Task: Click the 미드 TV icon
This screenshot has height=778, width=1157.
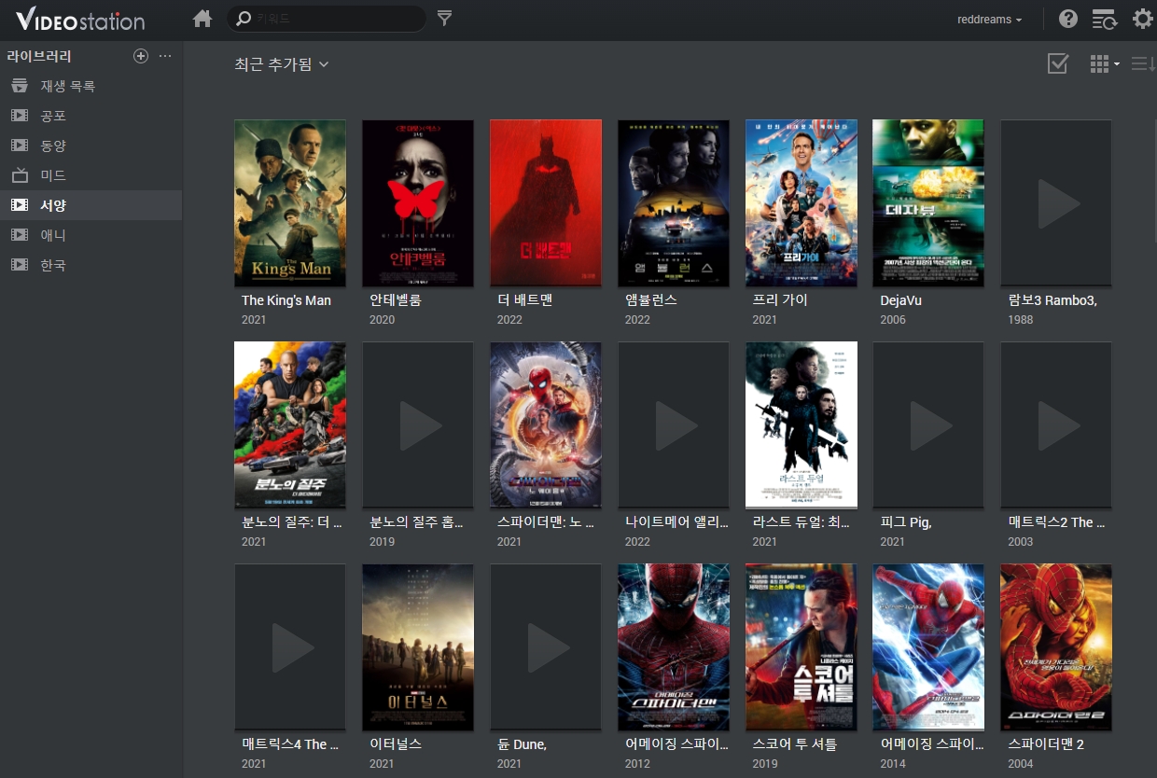Action: pyautogui.click(x=19, y=175)
